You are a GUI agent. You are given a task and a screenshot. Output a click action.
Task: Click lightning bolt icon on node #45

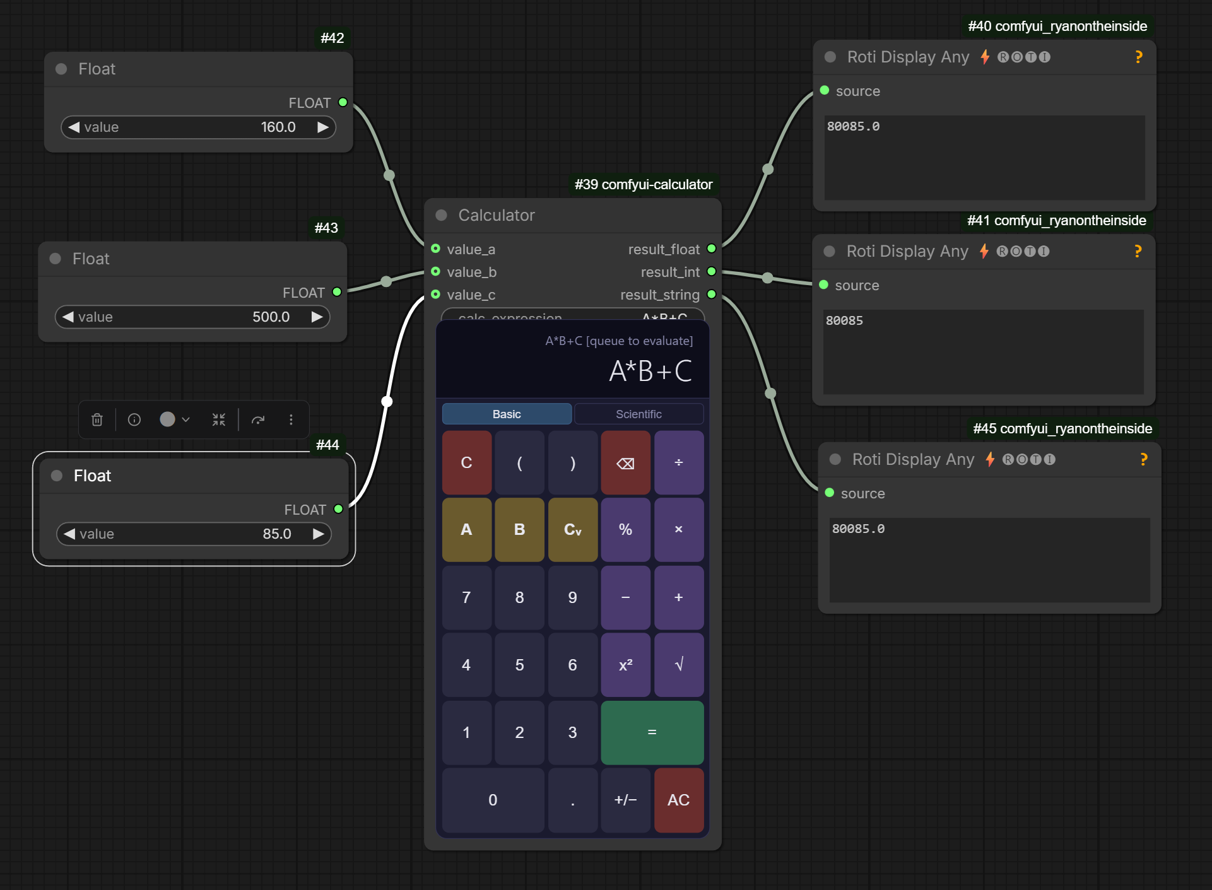point(990,460)
